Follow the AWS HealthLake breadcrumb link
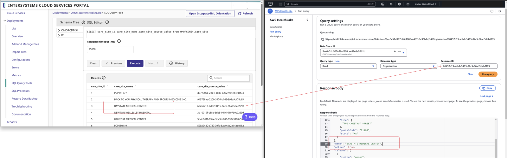 pyautogui.click(x=283, y=11)
